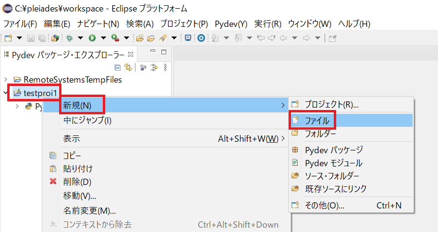Choose 削除(D) in the context menu
The height and width of the screenshot is (232, 438).
point(166,182)
